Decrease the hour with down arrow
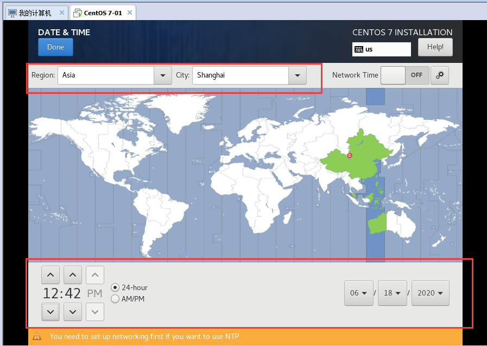 [50, 312]
